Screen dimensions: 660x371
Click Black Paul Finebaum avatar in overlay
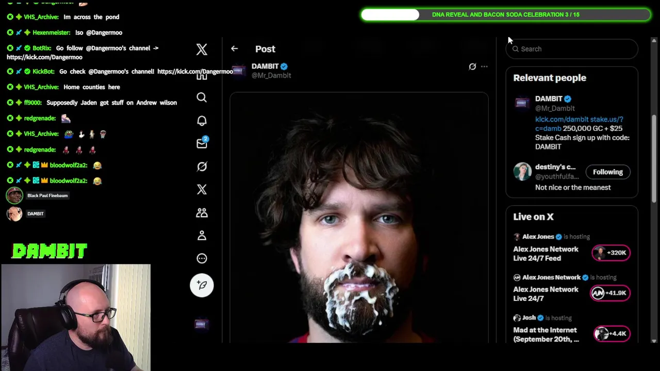coord(14,195)
